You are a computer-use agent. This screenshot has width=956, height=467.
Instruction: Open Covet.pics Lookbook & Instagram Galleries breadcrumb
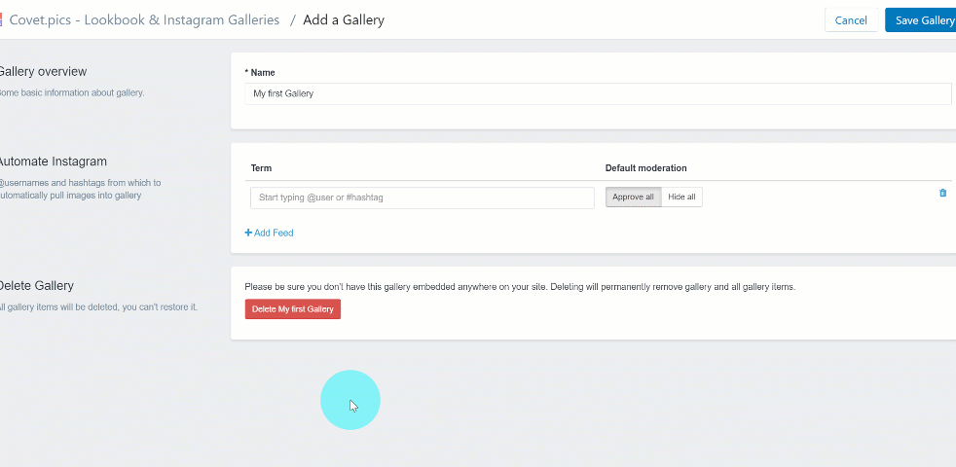tap(144, 20)
